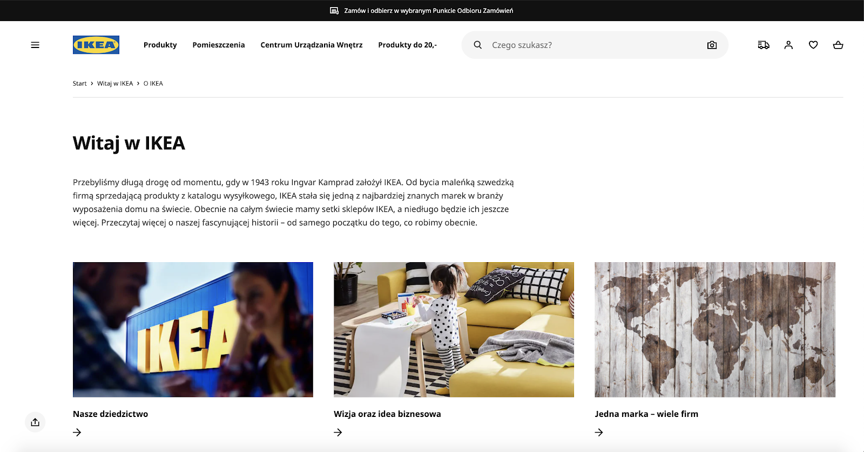Open Centrum Urządzania Wnętrz menu
864x452 pixels.
click(x=312, y=45)
